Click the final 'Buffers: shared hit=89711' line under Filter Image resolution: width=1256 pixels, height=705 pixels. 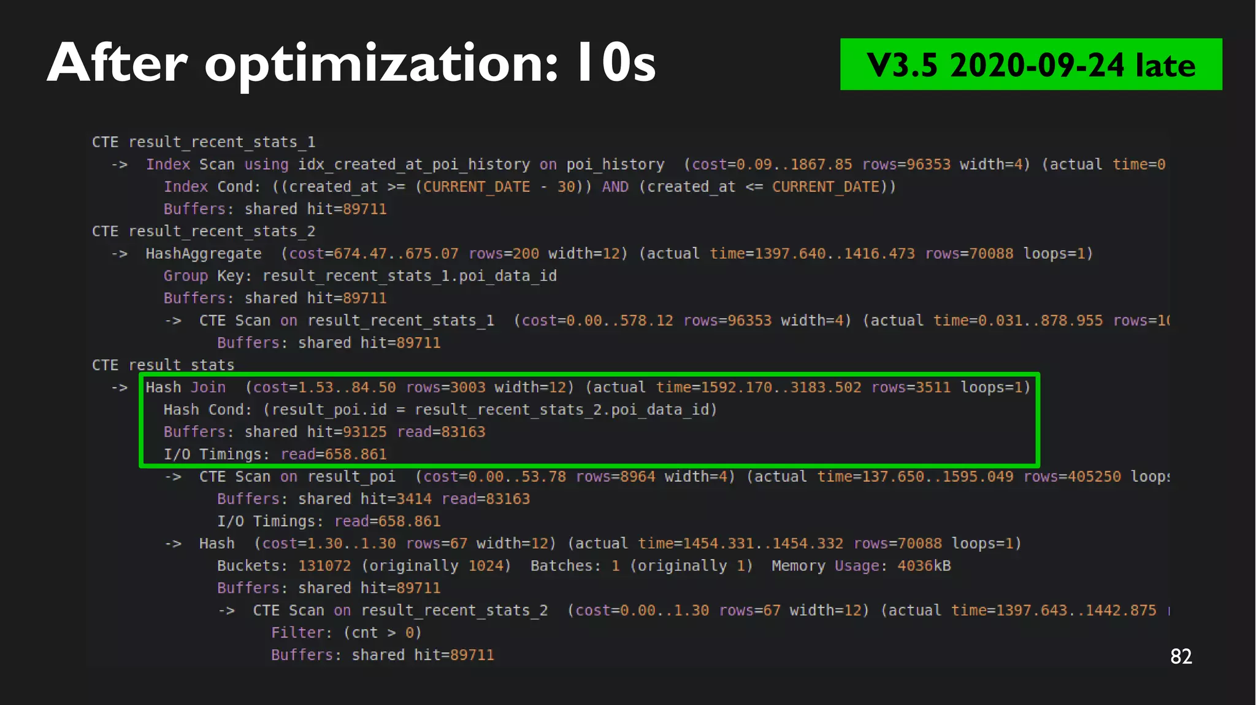point(383,655)
